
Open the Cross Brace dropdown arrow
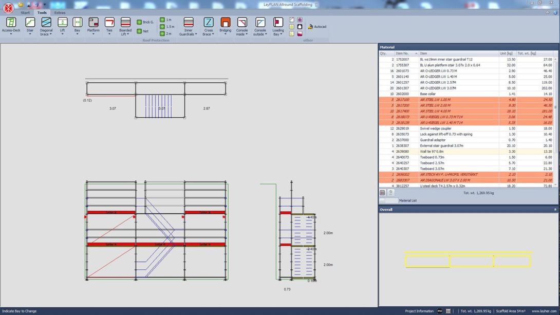point(213,34)
